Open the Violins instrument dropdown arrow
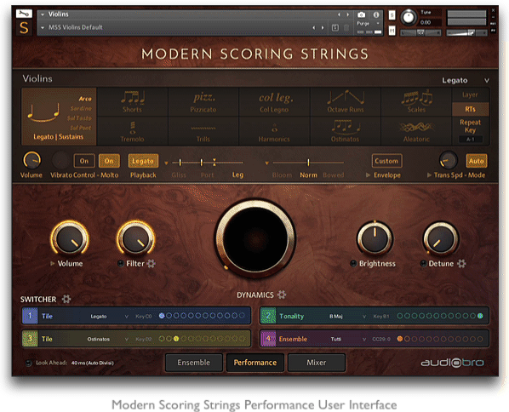Screen dimensions: 509x412 tap(43, 14)
